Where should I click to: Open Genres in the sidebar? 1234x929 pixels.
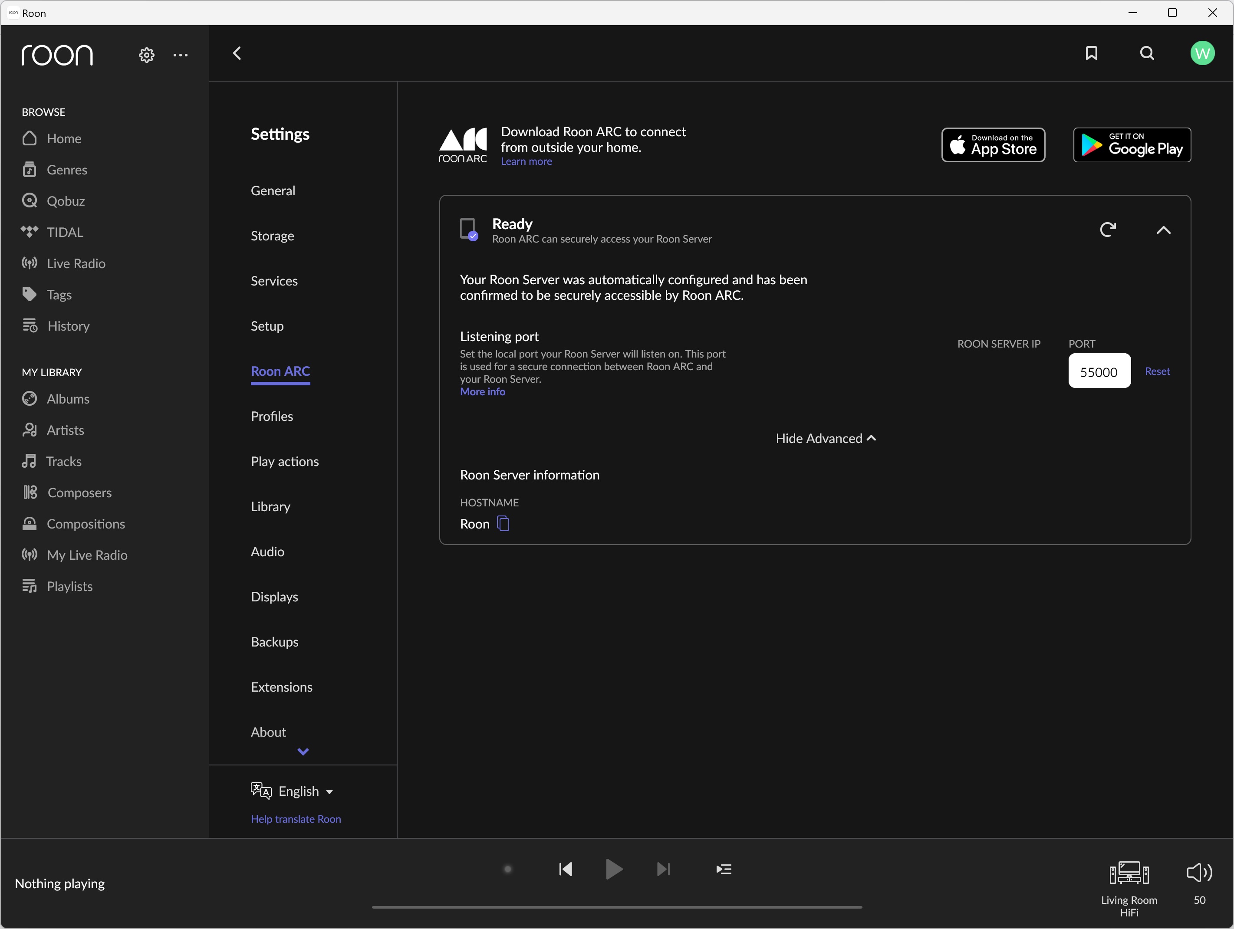[54, 170]
